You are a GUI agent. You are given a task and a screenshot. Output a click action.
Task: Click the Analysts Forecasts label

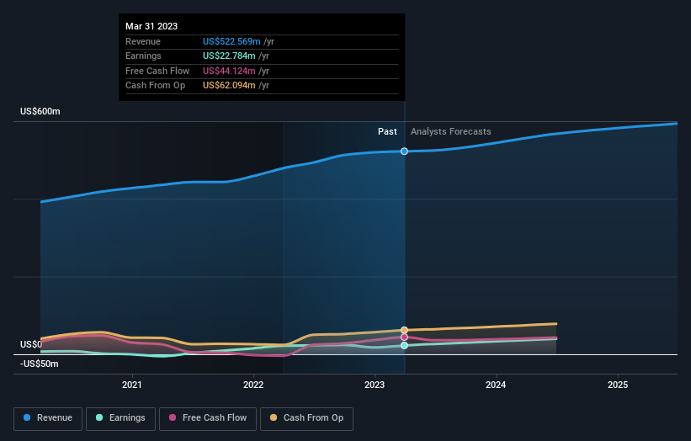[x=451, y=131]
